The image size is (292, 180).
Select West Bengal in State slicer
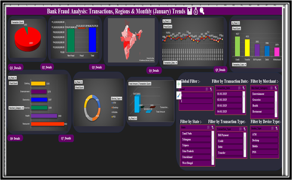[x=196, y=163]
